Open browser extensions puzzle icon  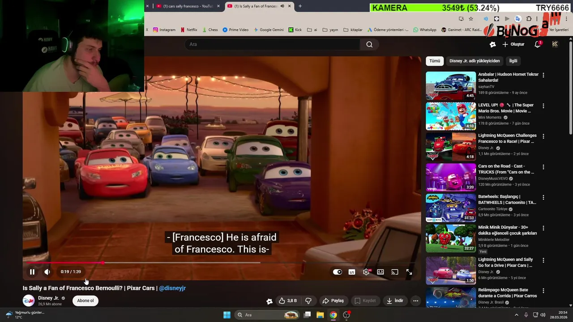click(x=529, y=19)
